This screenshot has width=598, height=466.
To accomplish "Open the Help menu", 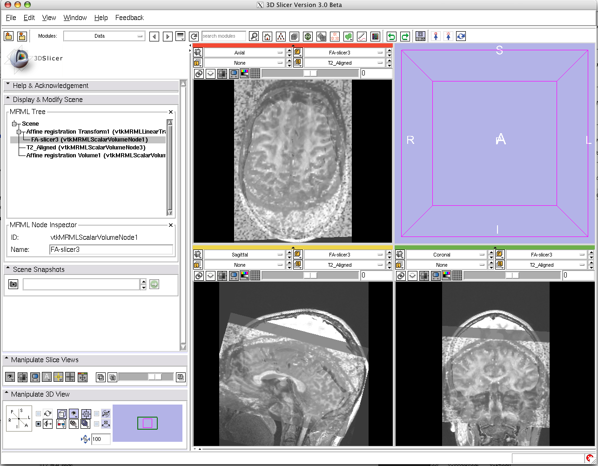I will pos(101,18).
